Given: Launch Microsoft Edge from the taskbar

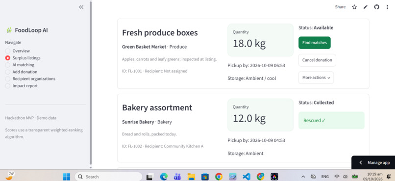Looking at the screenshot, I should [x=164, y=177].
